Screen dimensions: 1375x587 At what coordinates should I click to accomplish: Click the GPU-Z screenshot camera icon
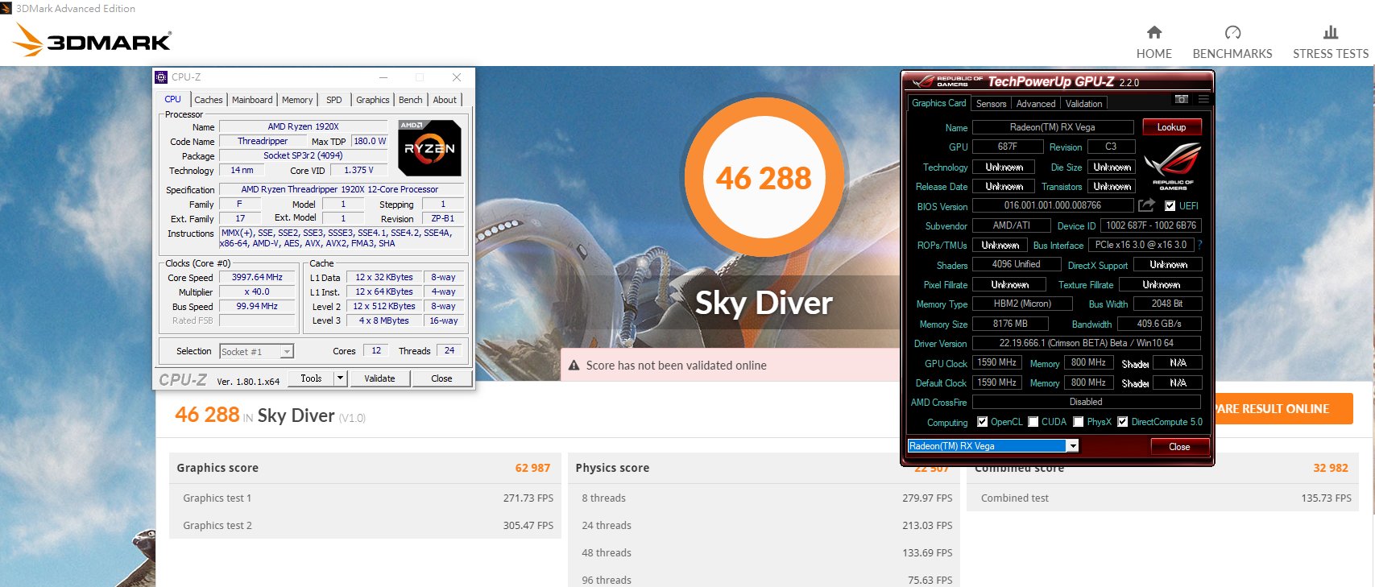pyautogui.click(x=1181, y=99)
